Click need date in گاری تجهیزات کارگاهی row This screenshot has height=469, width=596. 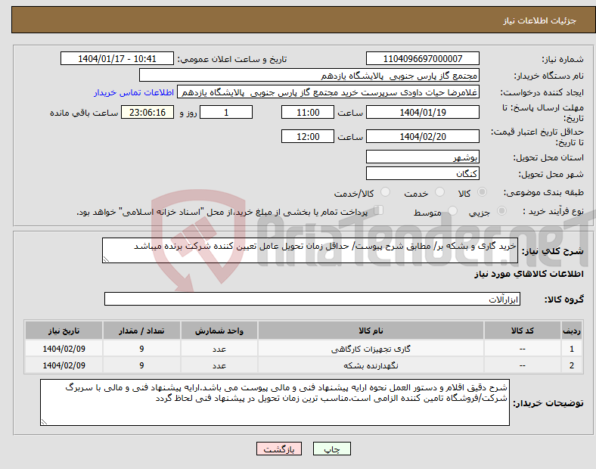(x=64, y=349)
